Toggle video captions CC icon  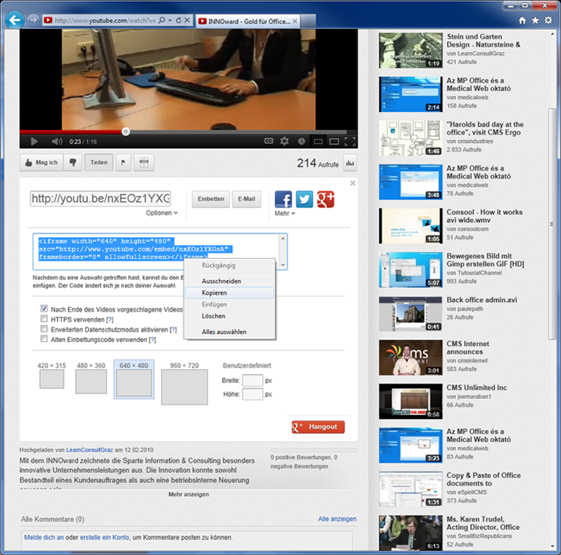(x=268, y=141)
